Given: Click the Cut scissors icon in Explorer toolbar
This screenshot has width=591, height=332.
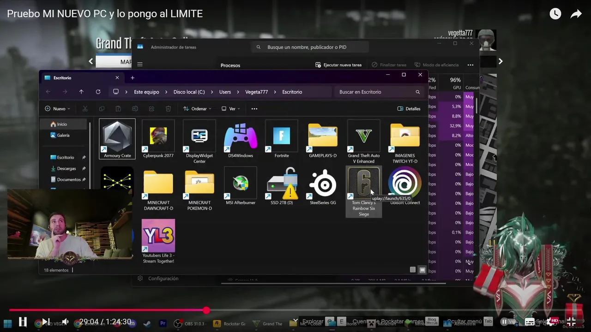Looking at the screenshot, I should point(85,109).
